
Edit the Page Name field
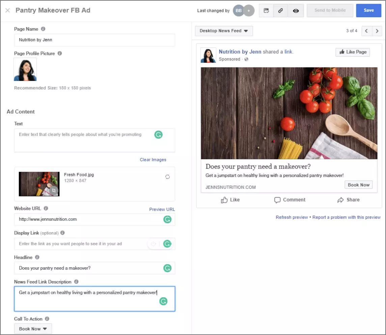coord(94,40)
